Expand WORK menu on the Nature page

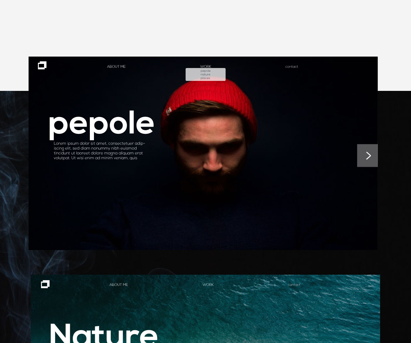click(208, 285)
